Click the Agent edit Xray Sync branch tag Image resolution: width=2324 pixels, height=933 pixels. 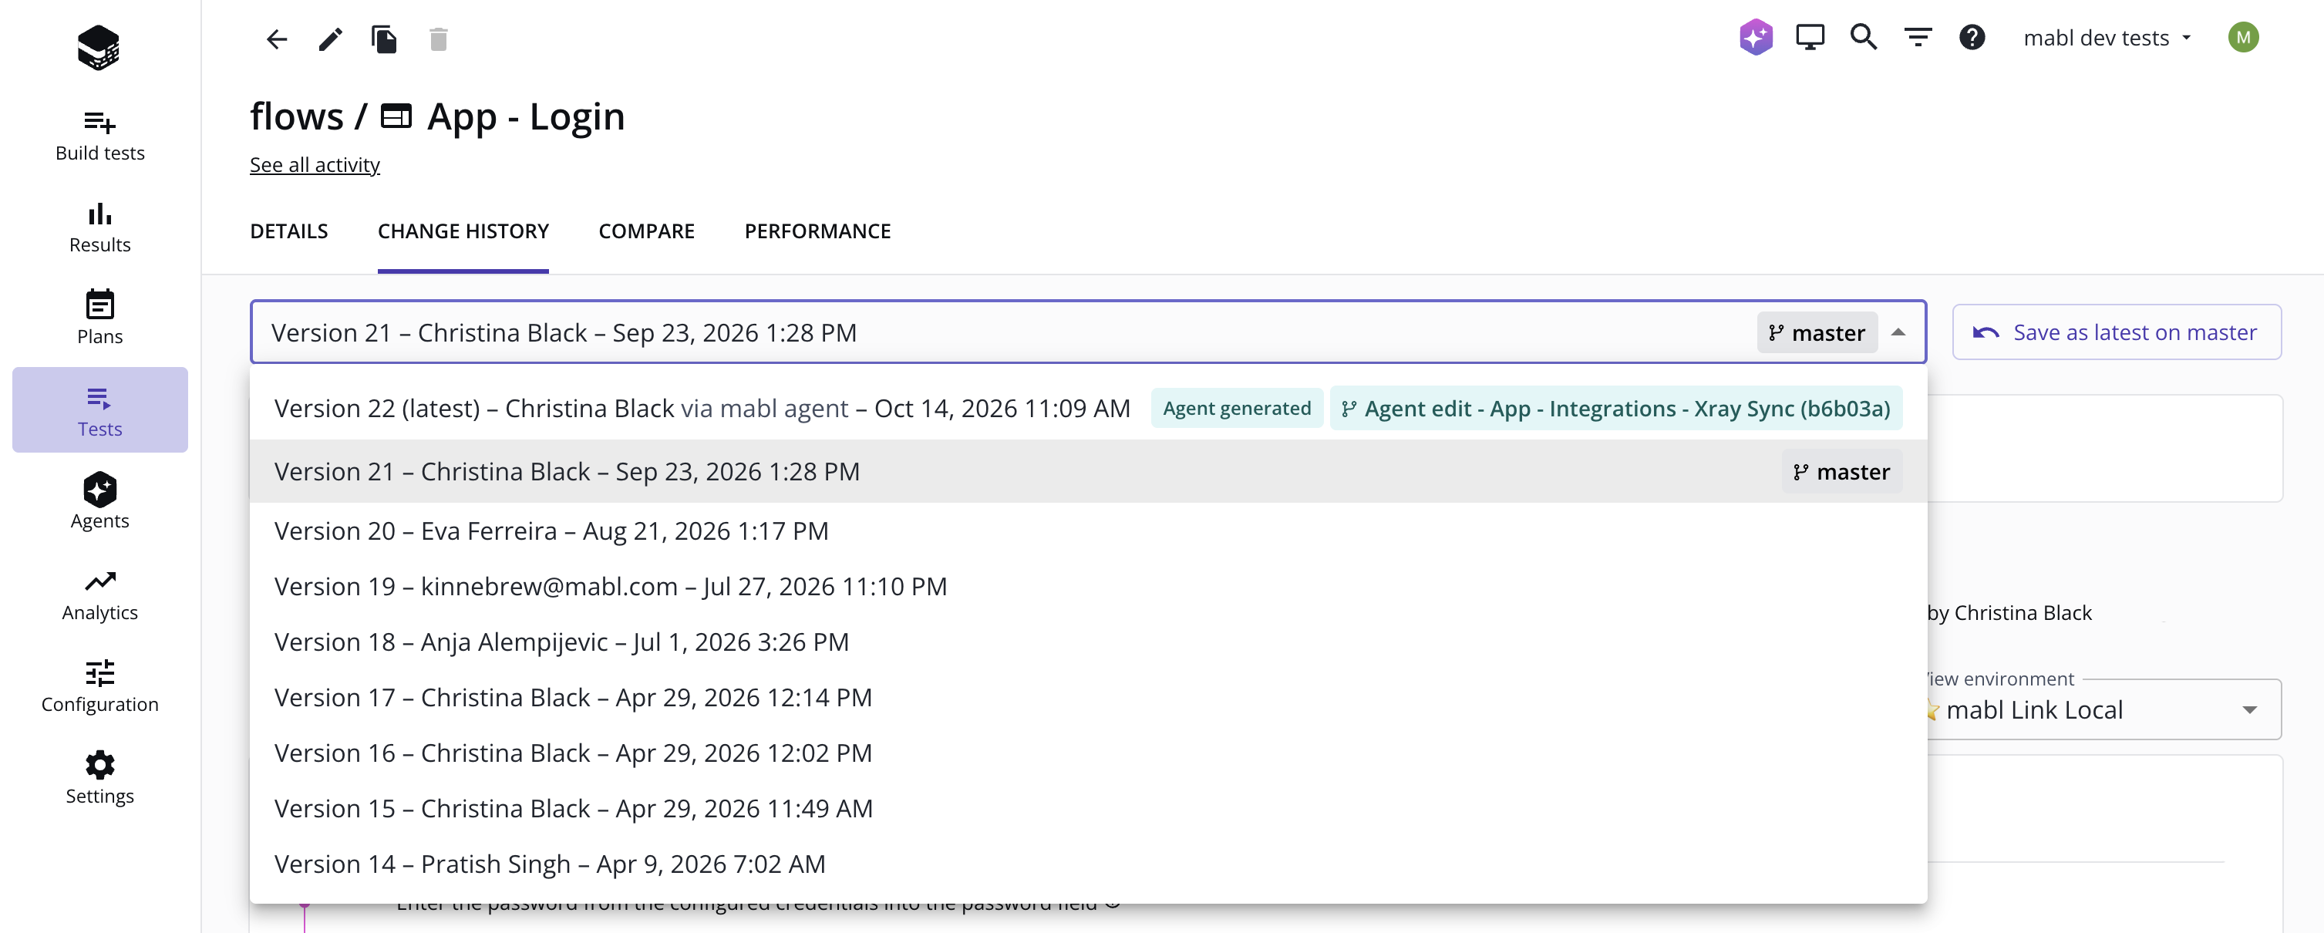tap(1615, 409)
